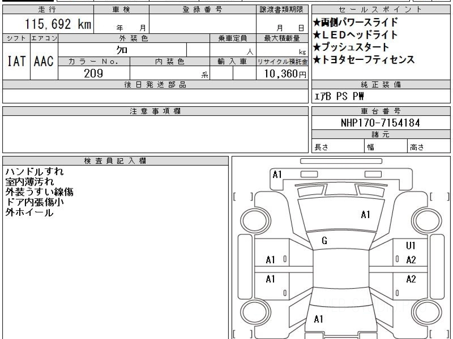Select the ★LEDヘッドライト sales point
453x339 pixels.
click(355, 35)
